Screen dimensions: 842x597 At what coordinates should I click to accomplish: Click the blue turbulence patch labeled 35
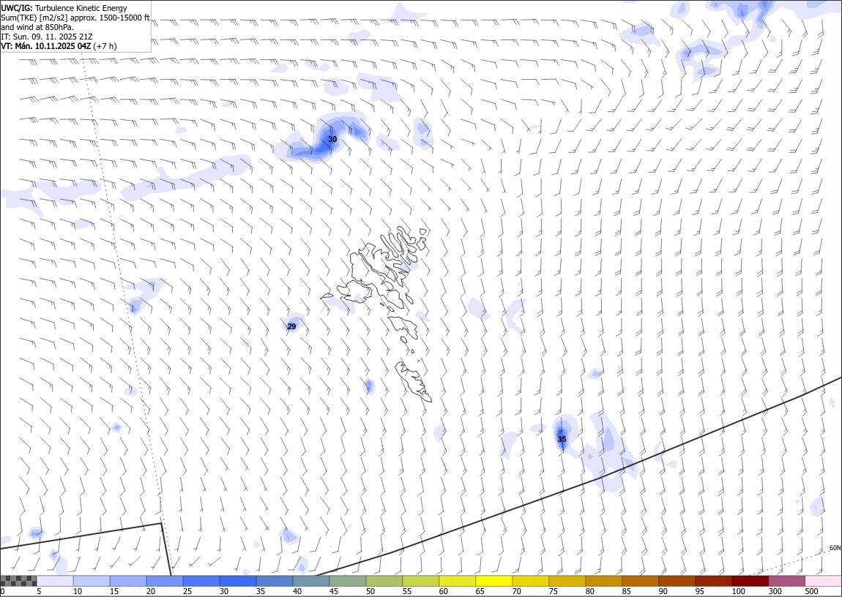click(x=563, y=433)
